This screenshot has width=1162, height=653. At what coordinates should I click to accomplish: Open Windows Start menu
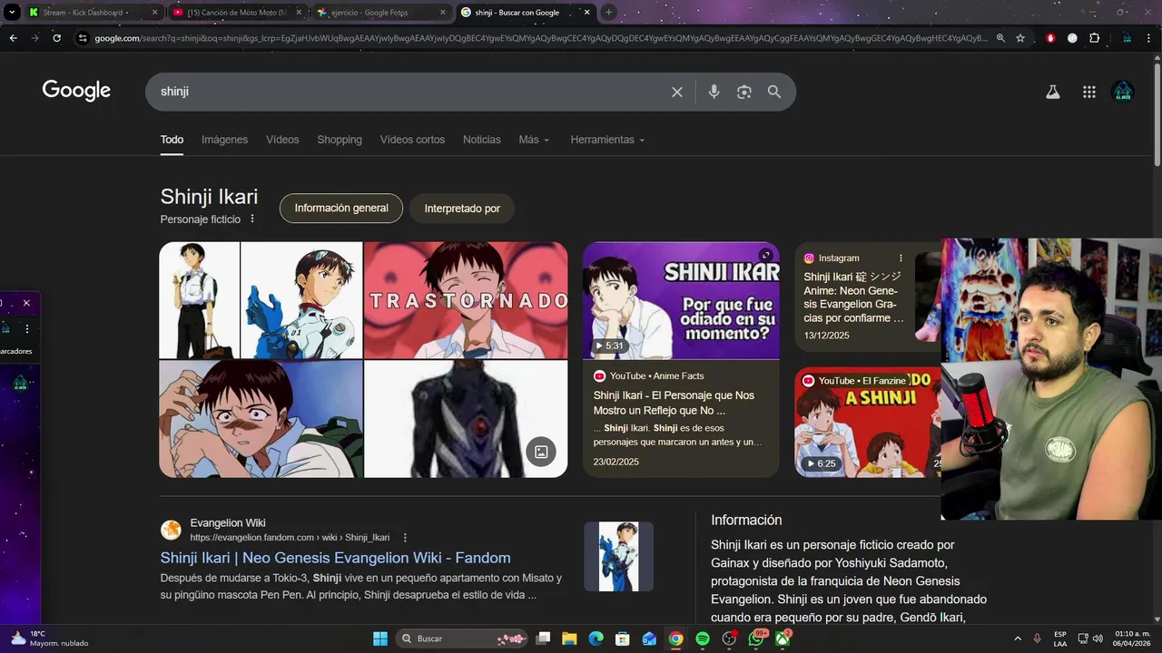click(380, 638)
